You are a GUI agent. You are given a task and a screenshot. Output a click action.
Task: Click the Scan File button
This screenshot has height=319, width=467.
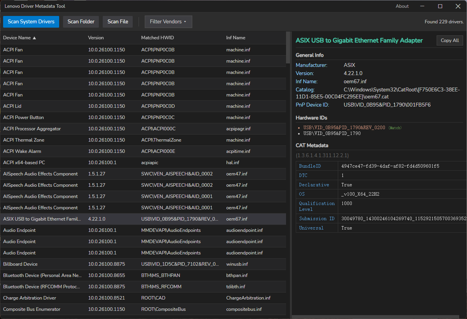118,22
